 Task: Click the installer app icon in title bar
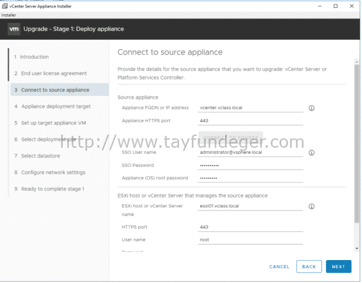pyautogui.click(x=4, y=6)
